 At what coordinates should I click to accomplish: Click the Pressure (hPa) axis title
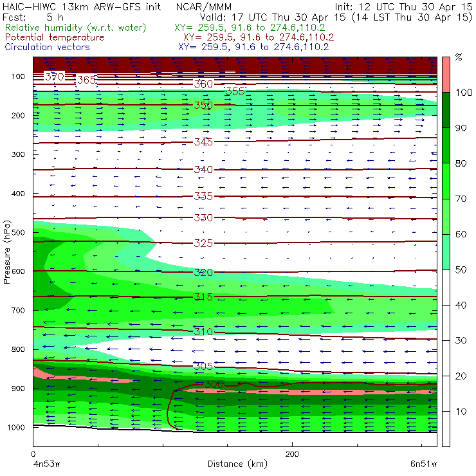(6, 252)
